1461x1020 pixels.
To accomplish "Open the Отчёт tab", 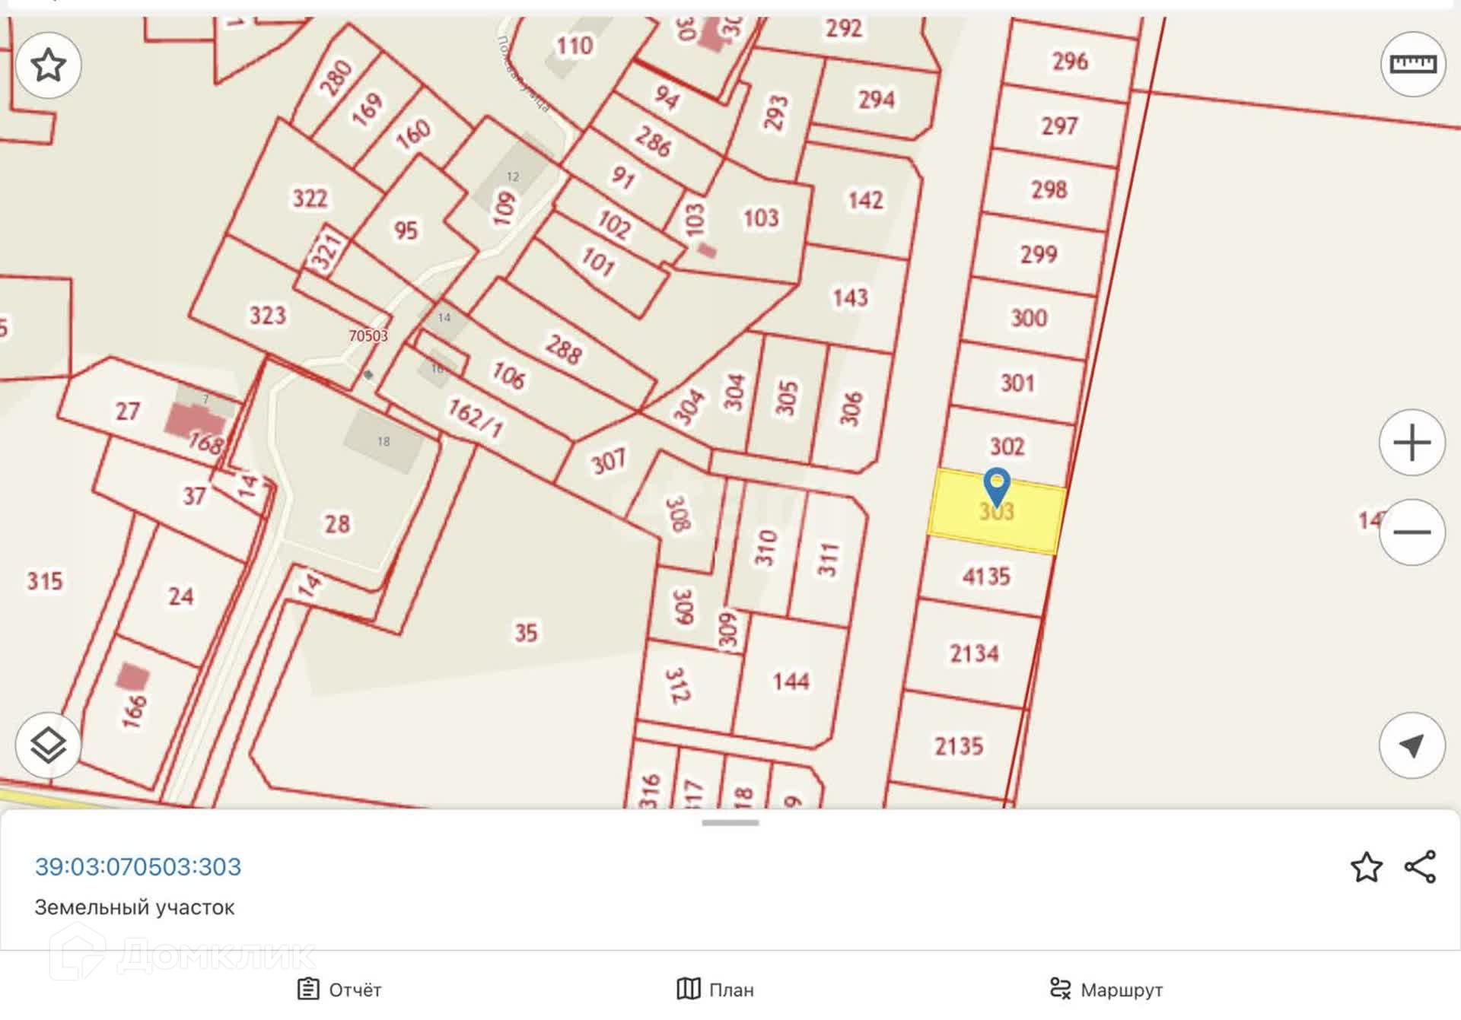I will [339, 990].
